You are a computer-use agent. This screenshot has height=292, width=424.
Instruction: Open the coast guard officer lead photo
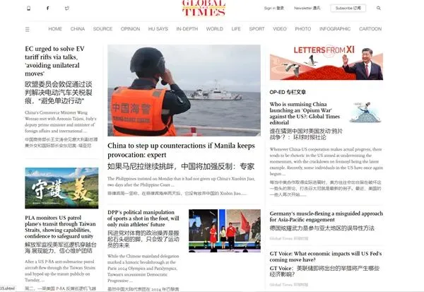[184, 90]
